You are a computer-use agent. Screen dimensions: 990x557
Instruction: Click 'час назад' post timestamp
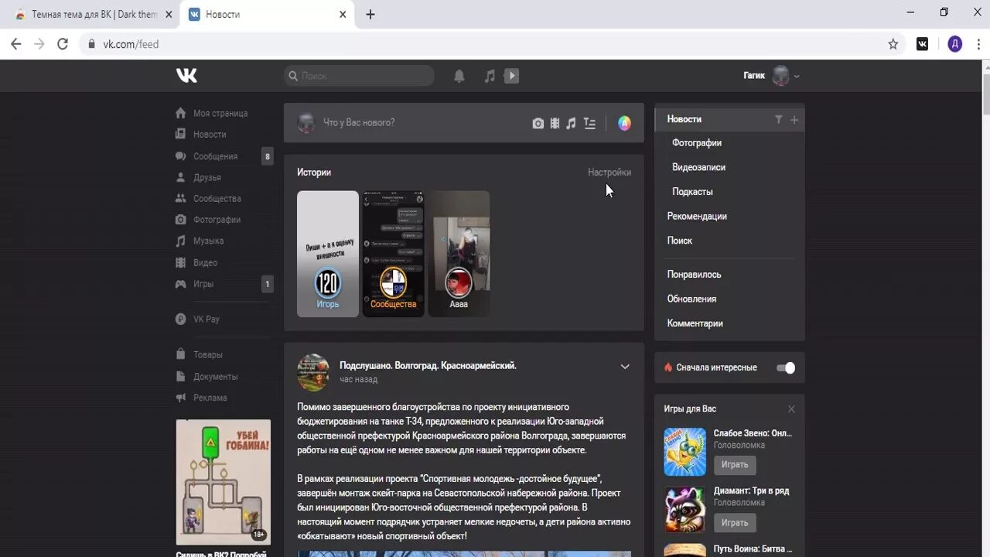click(358, 380)
